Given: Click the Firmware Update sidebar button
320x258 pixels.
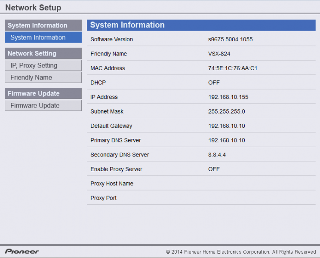Looking at the screenshot, I should (43, 105).
